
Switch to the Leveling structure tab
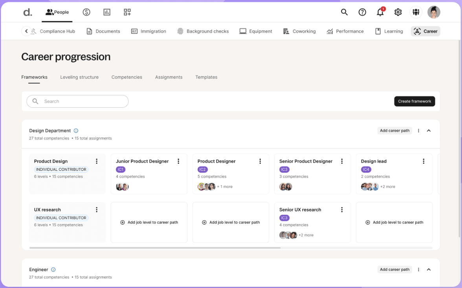(79, 77)
